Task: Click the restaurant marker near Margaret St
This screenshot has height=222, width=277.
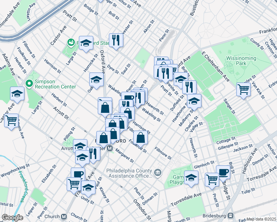Action: (x=93, y=154)
